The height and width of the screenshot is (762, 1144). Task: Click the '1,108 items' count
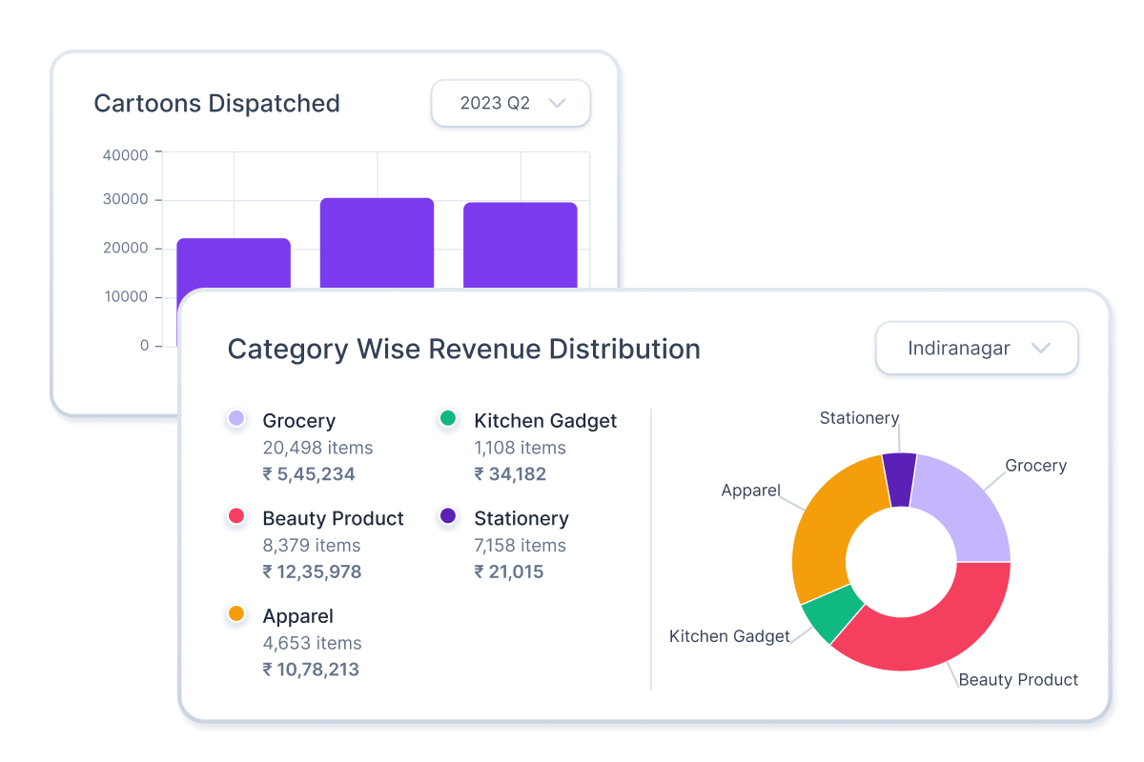click(x=521, y=448)
